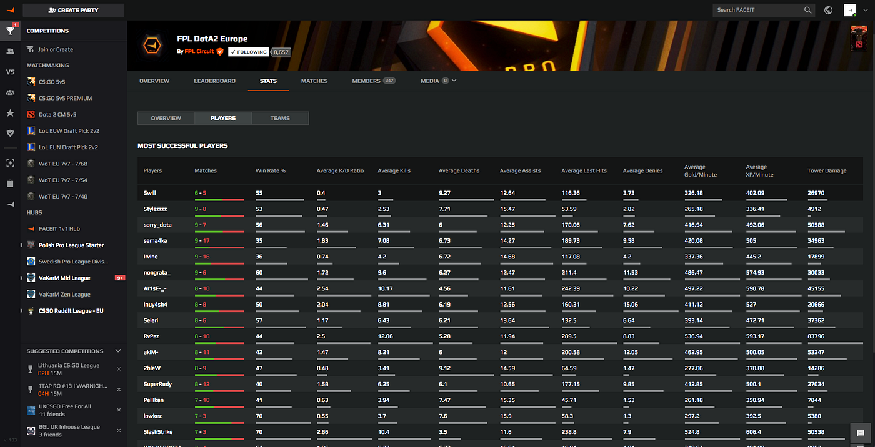
Task: Click the globe icon in the top bar
Action: click(x=828, y=10)
